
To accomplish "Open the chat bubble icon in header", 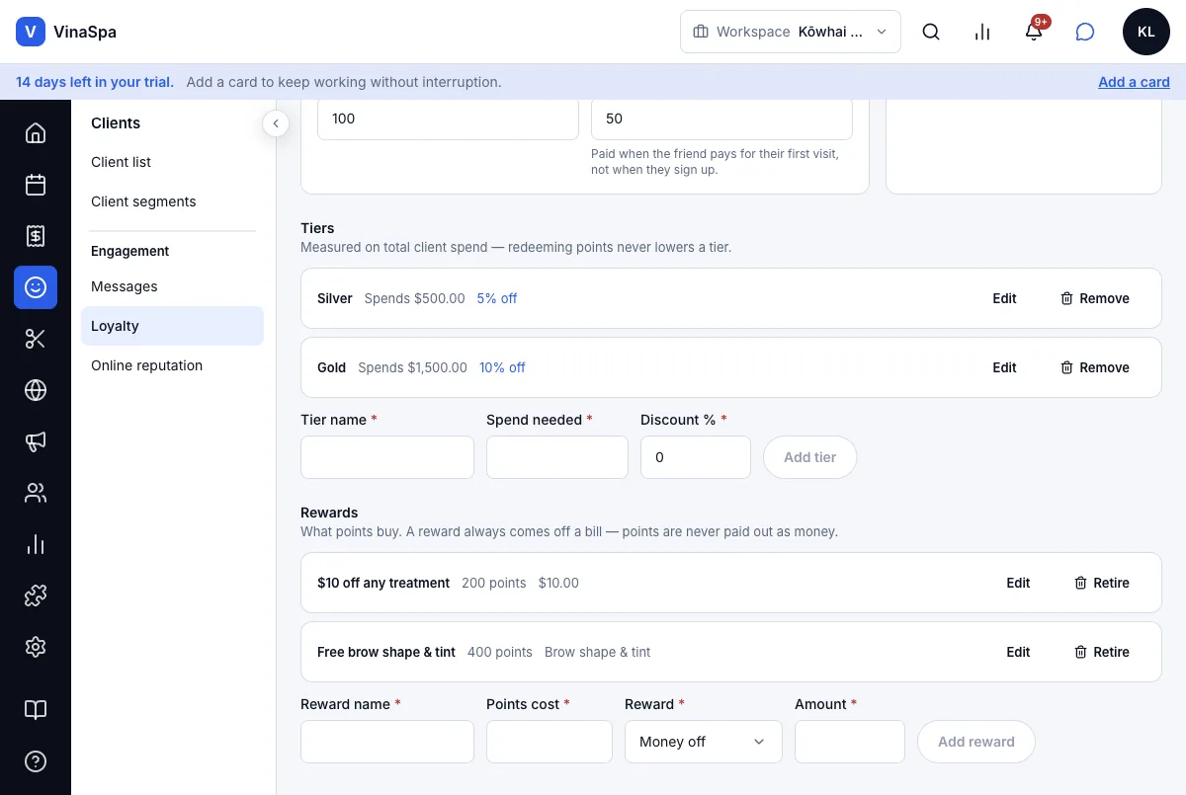I will click(1085, 32).
